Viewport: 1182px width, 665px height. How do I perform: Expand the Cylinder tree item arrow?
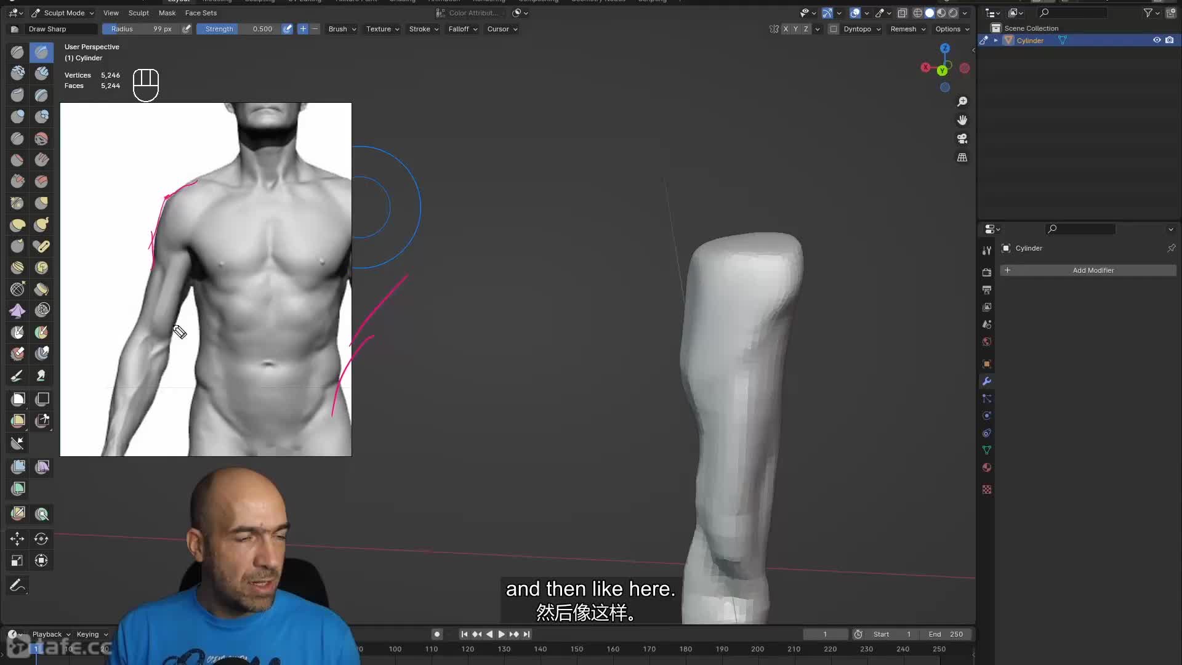[x=995, y=41]
